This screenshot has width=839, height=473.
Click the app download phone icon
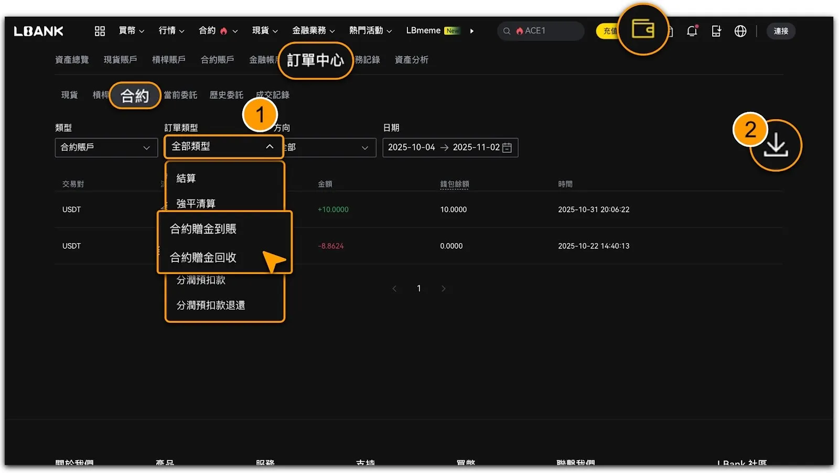coord(716,31)
